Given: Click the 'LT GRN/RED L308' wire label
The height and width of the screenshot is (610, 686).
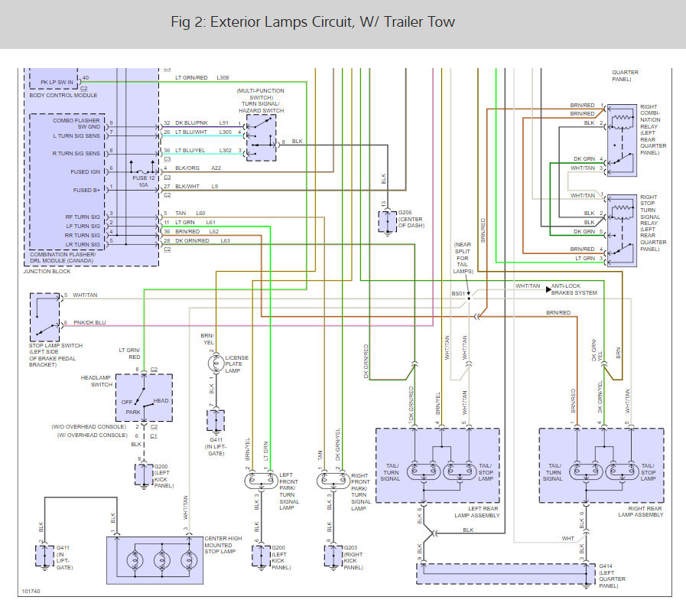Looking at the screenshot, I should 202,77.
